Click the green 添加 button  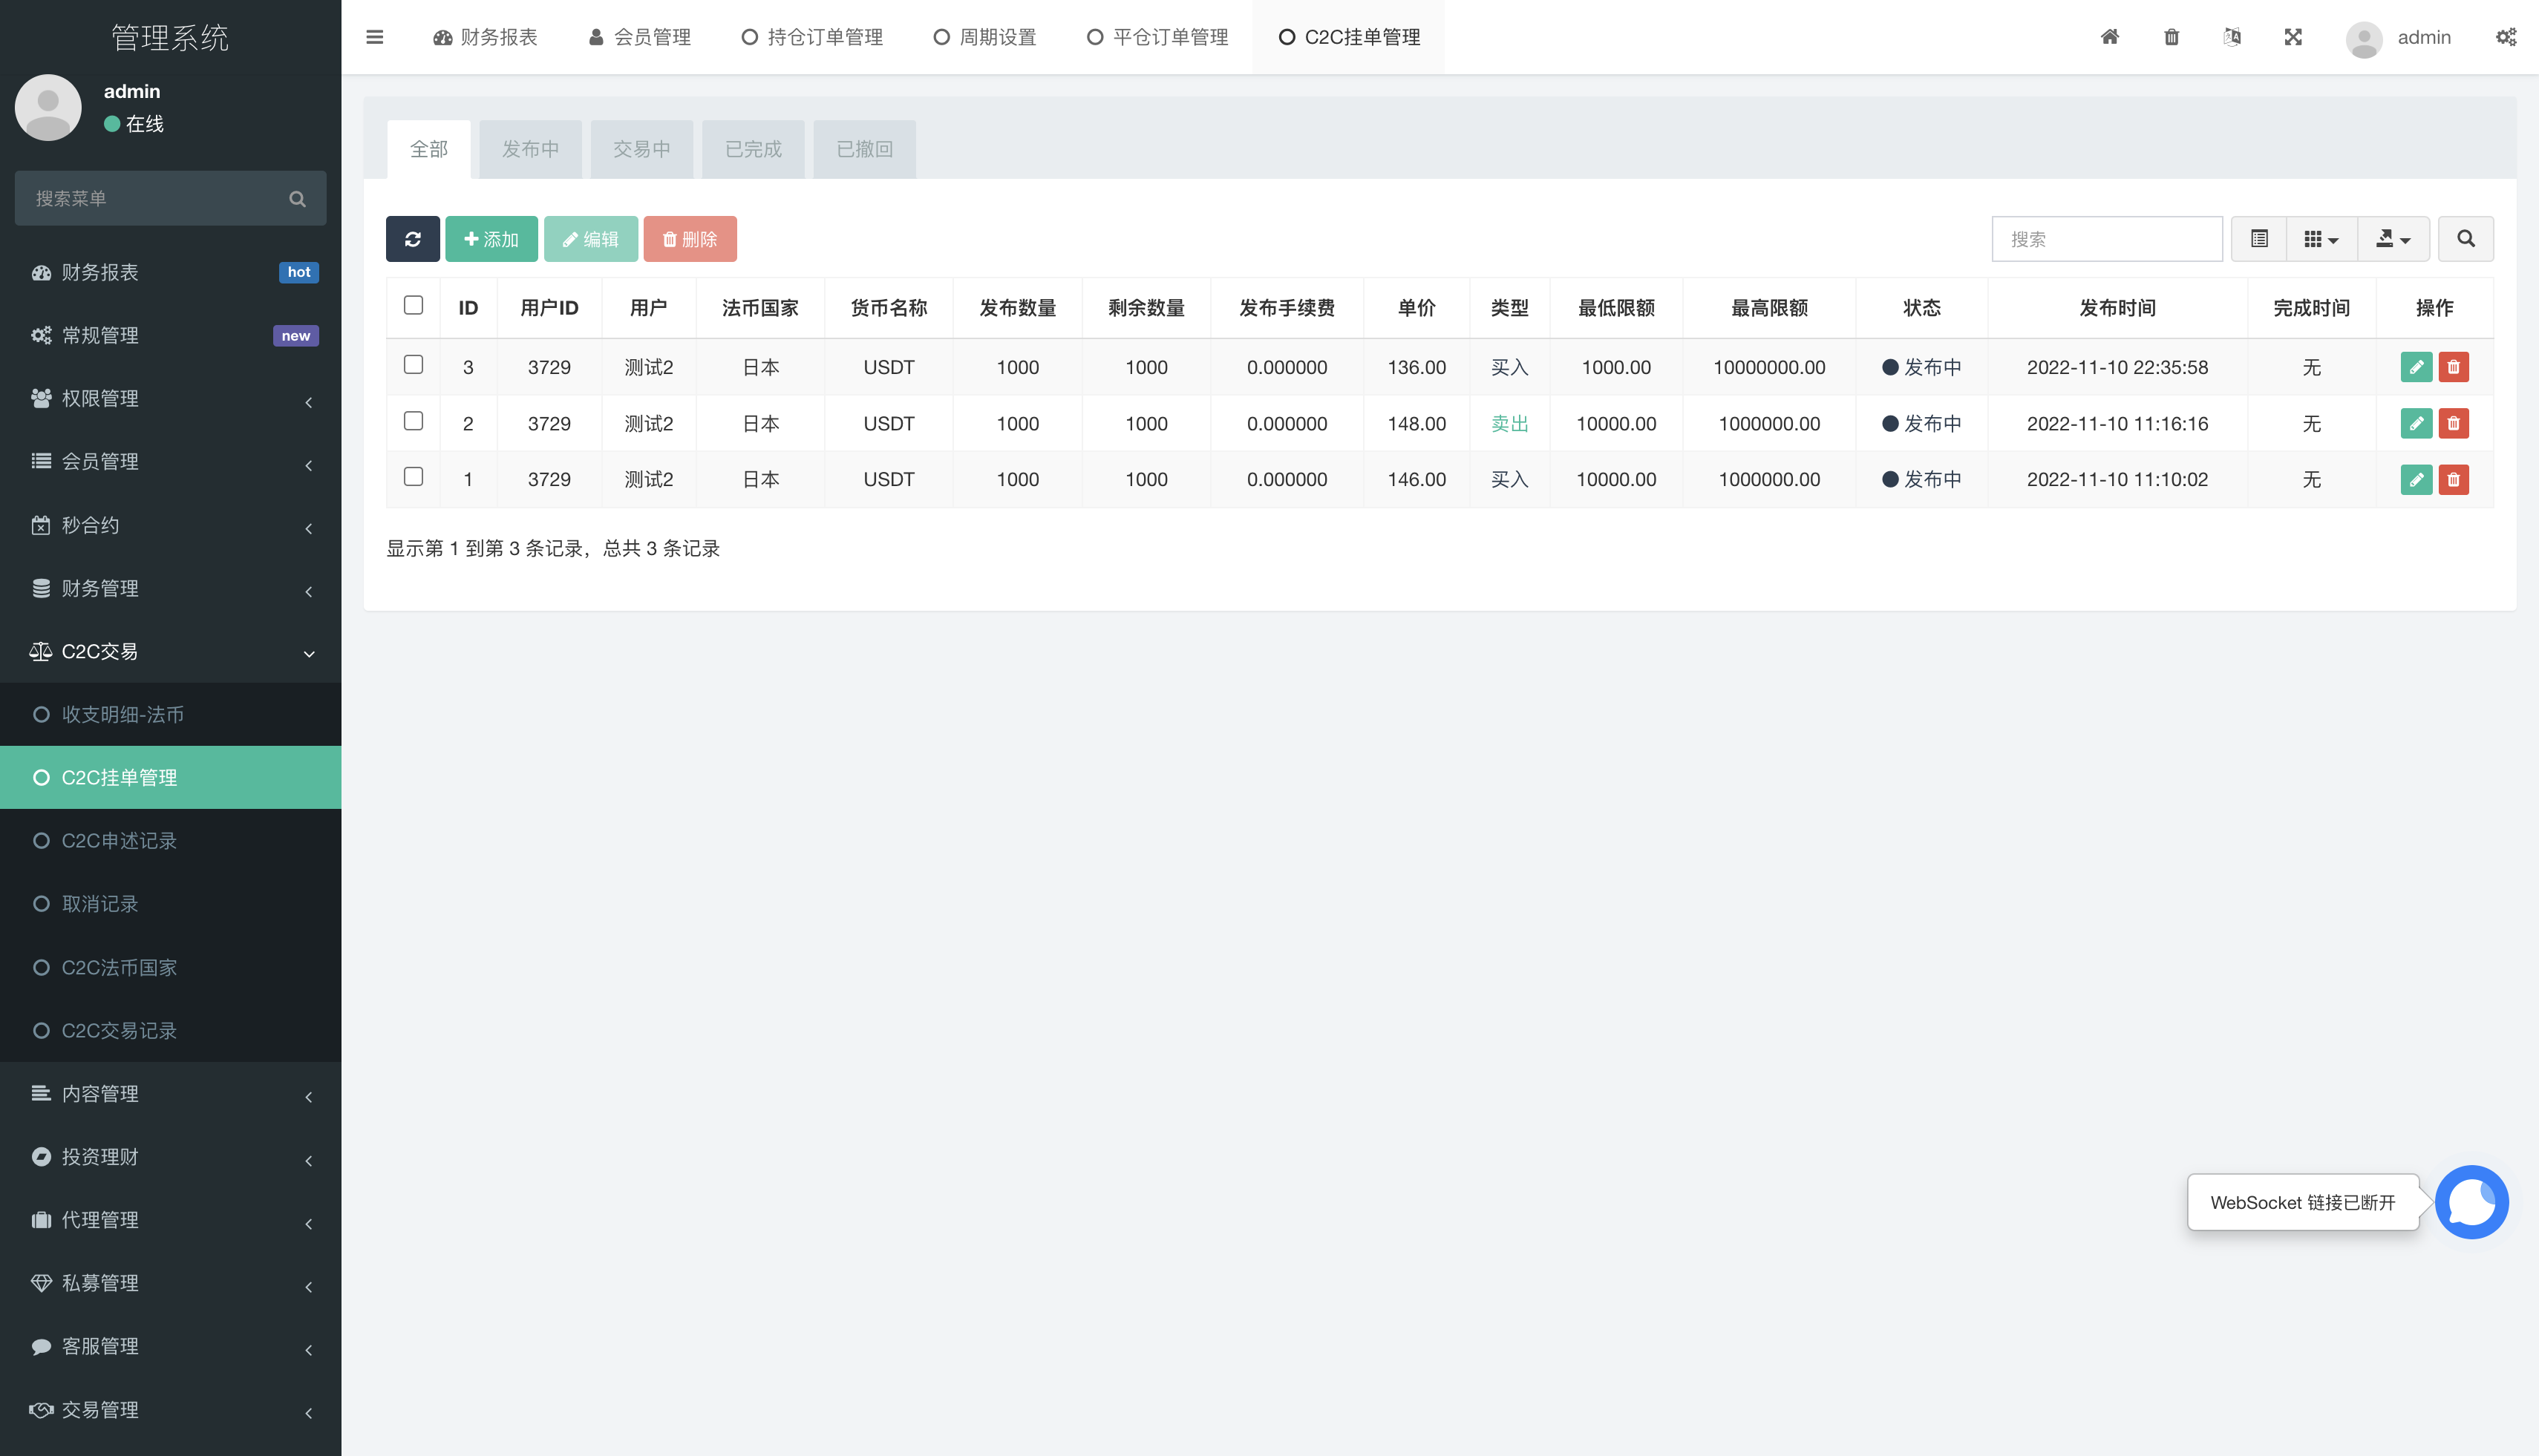pyautogui.click(x=491, y=239)
